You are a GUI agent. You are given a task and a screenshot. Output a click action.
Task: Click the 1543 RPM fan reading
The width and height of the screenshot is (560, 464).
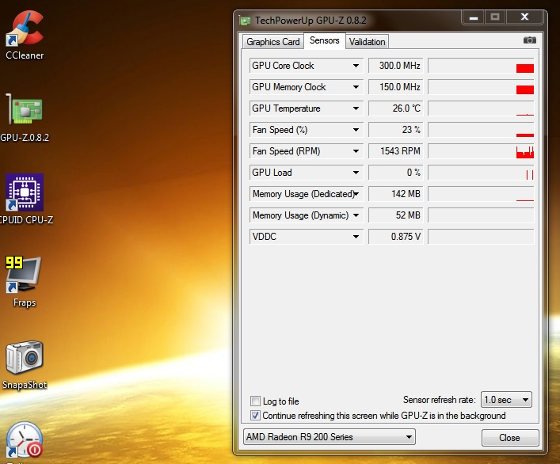click(x=396, y=151)
